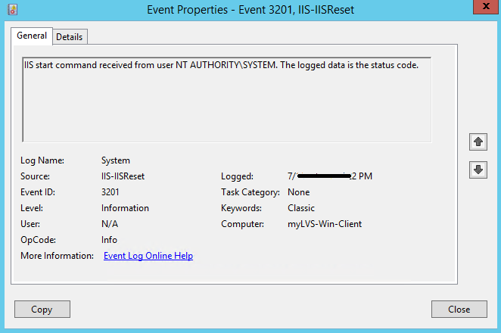Click the User value 'N/A'
Viewport: 501px width, 333px height.
(110, 224)
